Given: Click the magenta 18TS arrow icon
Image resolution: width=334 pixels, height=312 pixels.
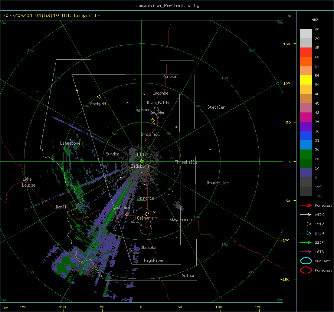Looking at the screenshot, I should [306, 252].
